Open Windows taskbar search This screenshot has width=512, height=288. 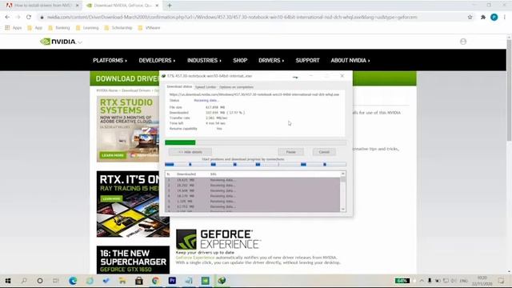click(24, 281)
